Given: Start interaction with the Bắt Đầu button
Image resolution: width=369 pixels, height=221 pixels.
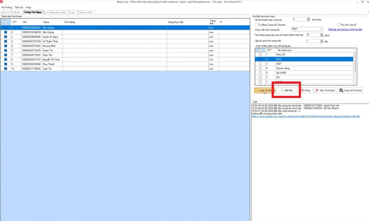Looking at the screenshot, I should click(x=287, y=90).
